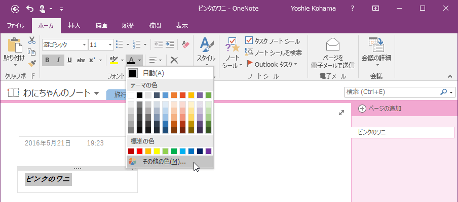
Task: Apply bullet list formatting
Action: (119, 44)
